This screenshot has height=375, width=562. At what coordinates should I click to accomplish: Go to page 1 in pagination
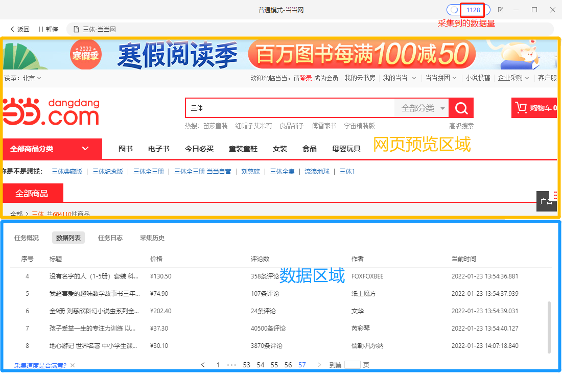point(218,365)
